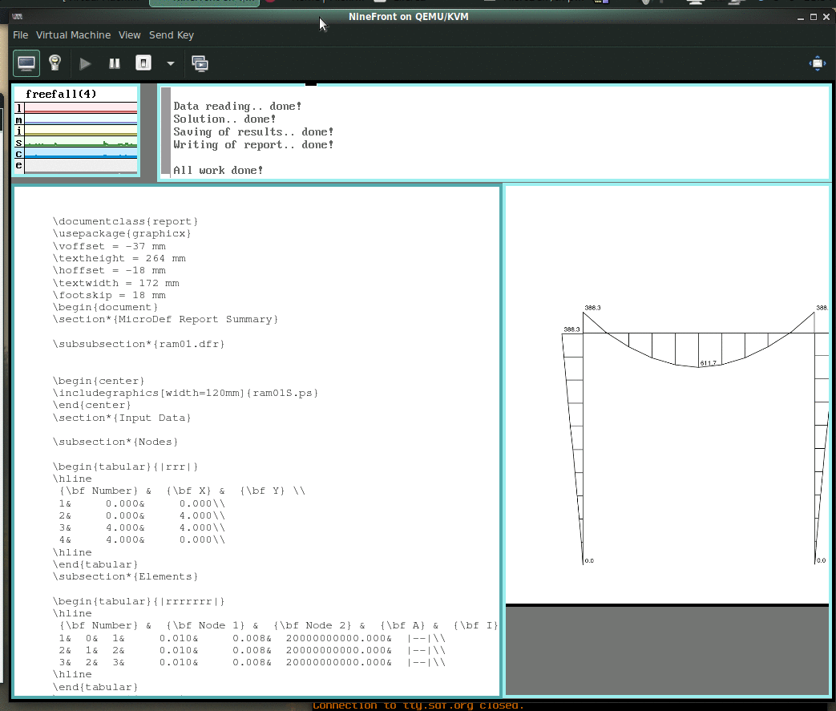
Task: Show the graphical console view
Action: (x=26, y=63)
